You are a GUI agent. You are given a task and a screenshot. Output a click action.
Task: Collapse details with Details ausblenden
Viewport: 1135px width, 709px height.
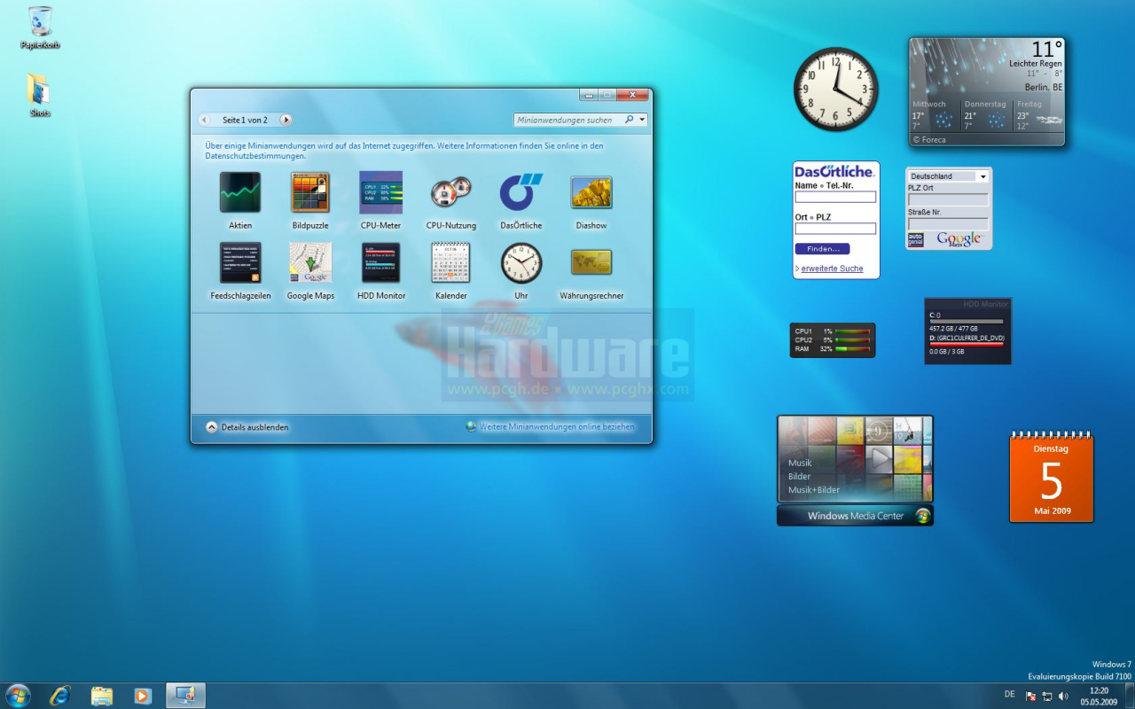point(247,427)
